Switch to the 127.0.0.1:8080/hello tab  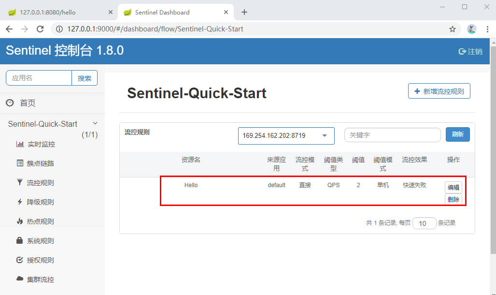tap(59, 13)
